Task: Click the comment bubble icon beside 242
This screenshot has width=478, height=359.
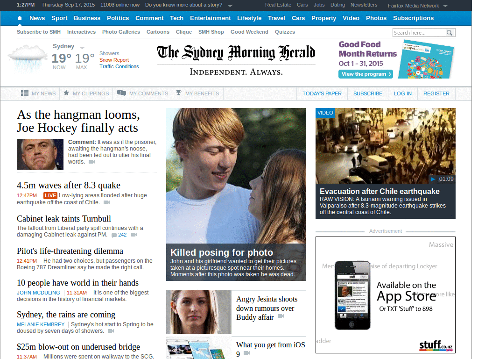Action: tap(114, 235)
